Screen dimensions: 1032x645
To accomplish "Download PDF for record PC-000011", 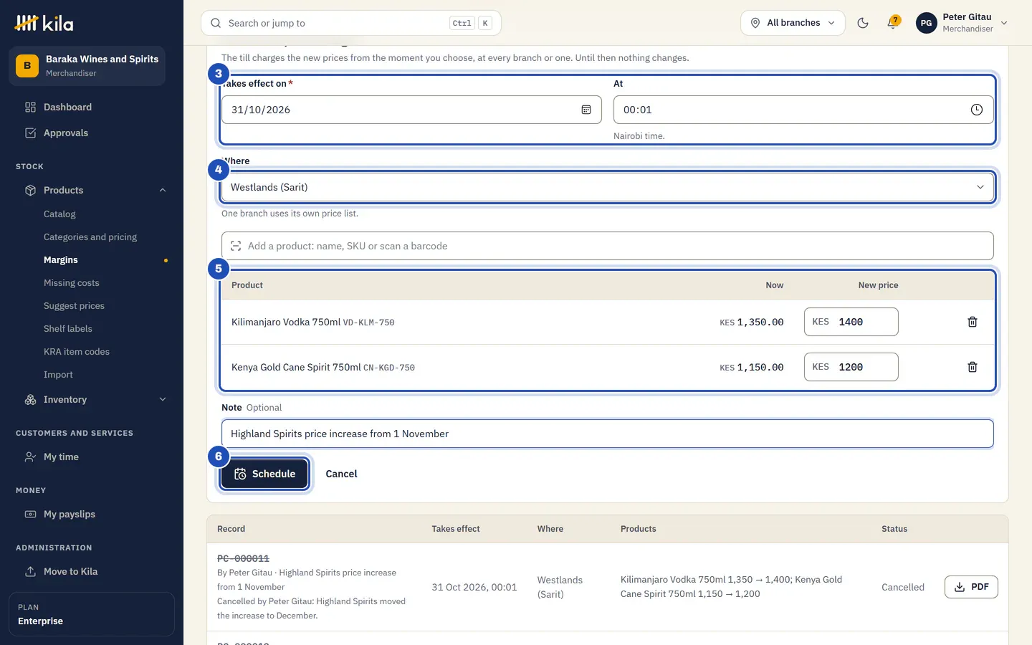I will 971,587.
